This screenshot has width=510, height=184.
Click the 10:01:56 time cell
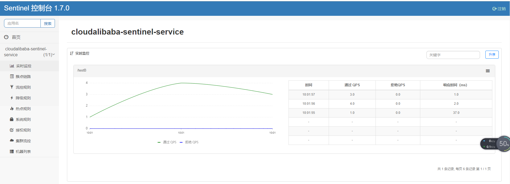tap(309, 104)
